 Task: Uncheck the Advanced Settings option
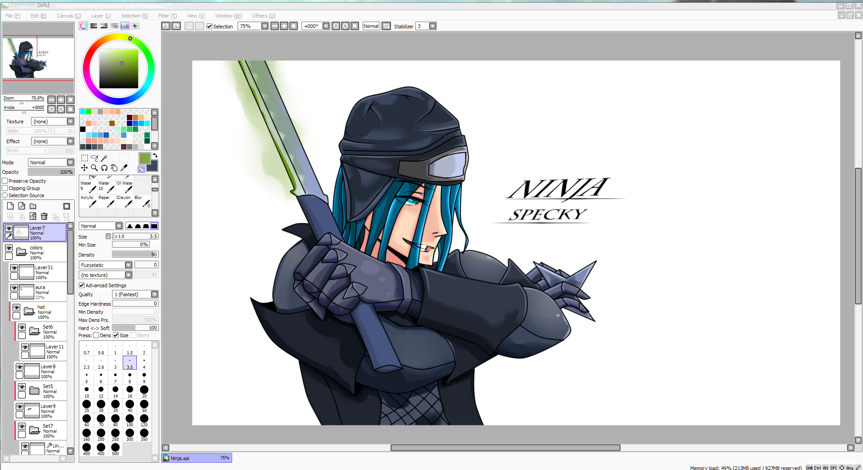(x=81, y=285)
